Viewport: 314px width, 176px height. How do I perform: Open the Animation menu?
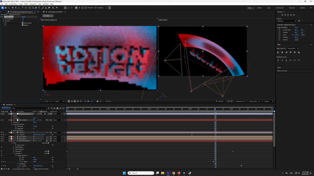(x=33, y=4)
